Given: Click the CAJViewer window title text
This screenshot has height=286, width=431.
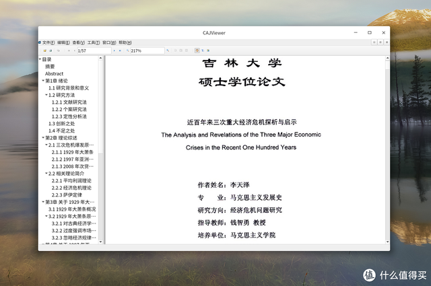Looking at the screenshot, I should tap(214, 33).
